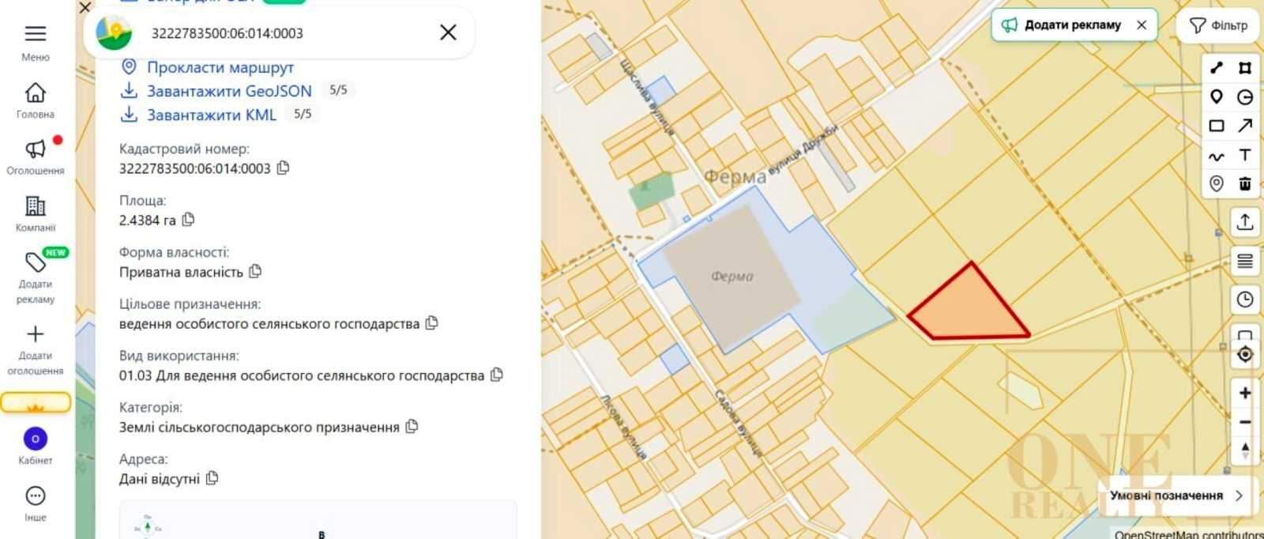The width and height of the screenshot is (1264, 539).
Task: Dismiss the Додати рекламу banner
Action: coord(1142,25)
